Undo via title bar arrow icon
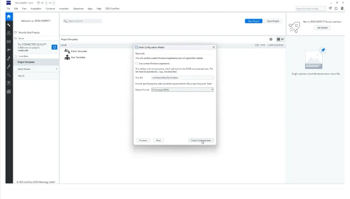This screenshot has height=199, width=350. tap(43, 3)
